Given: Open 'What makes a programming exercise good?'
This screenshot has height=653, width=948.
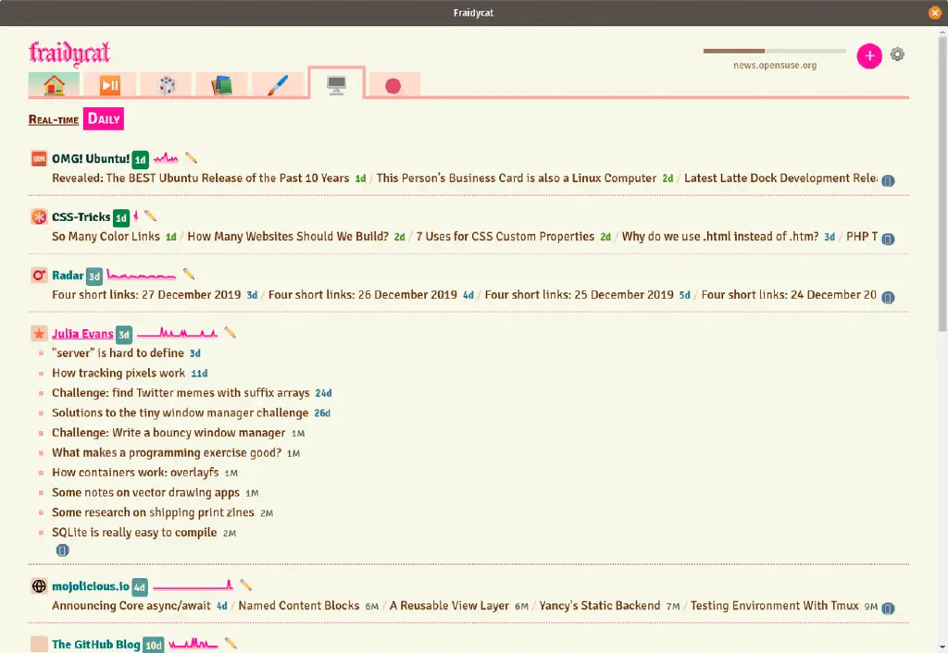Looking at the screenshot, I should tap(167, 452).
